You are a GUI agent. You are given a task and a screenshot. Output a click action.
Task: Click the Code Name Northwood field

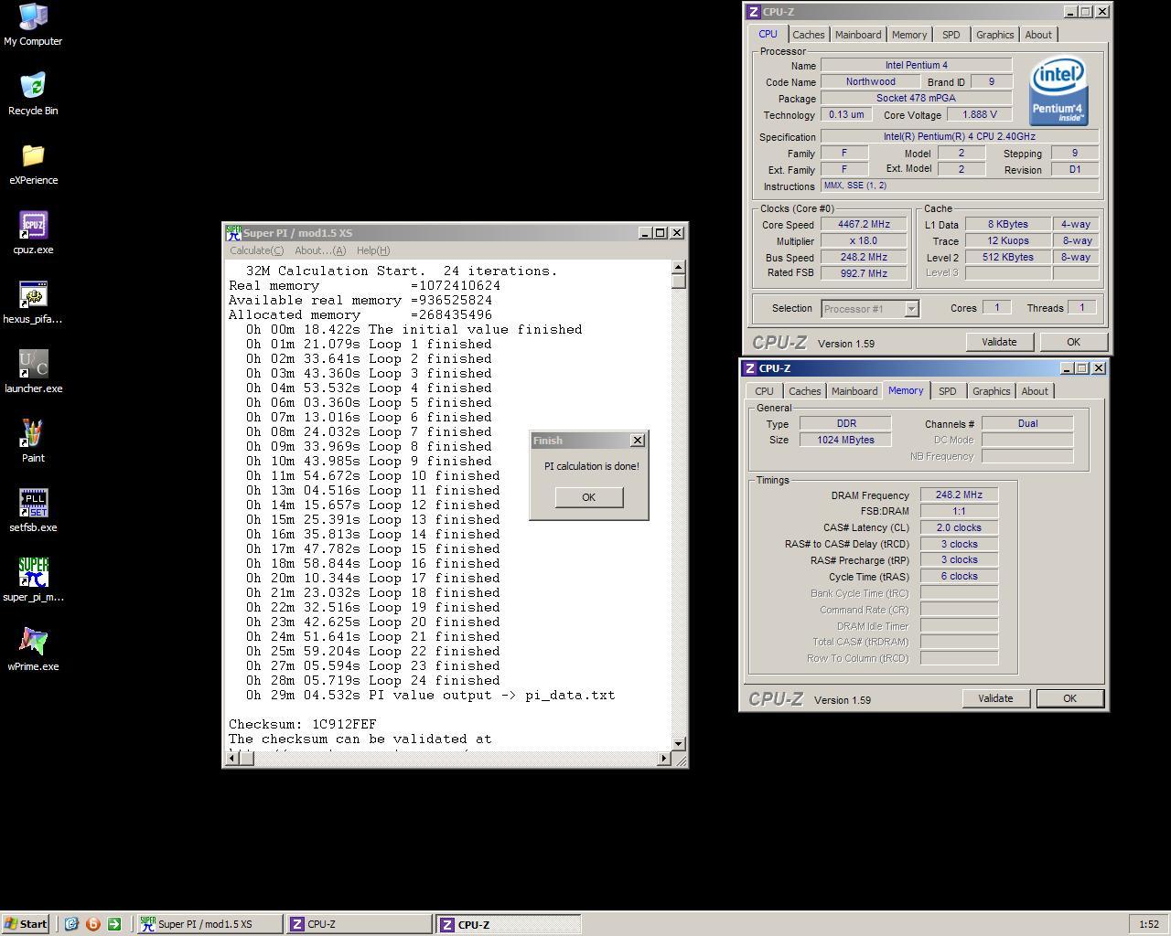coord(871,81)
